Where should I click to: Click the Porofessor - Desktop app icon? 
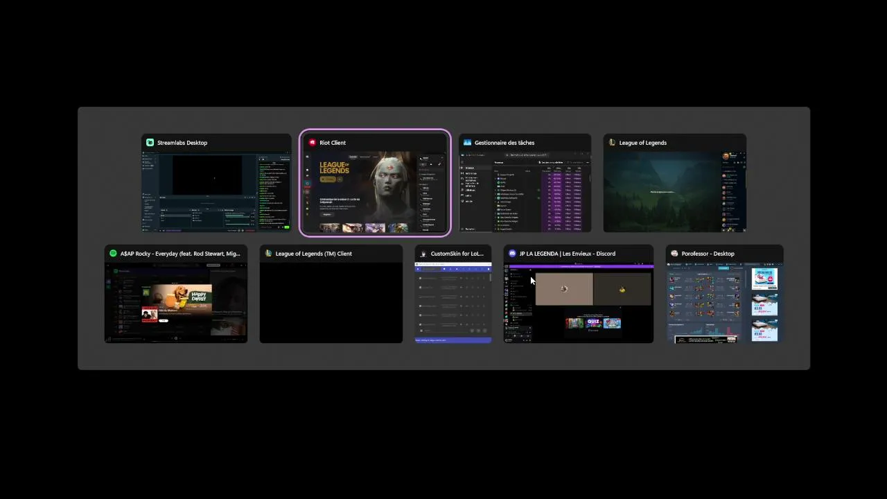[x=674, y=254]
